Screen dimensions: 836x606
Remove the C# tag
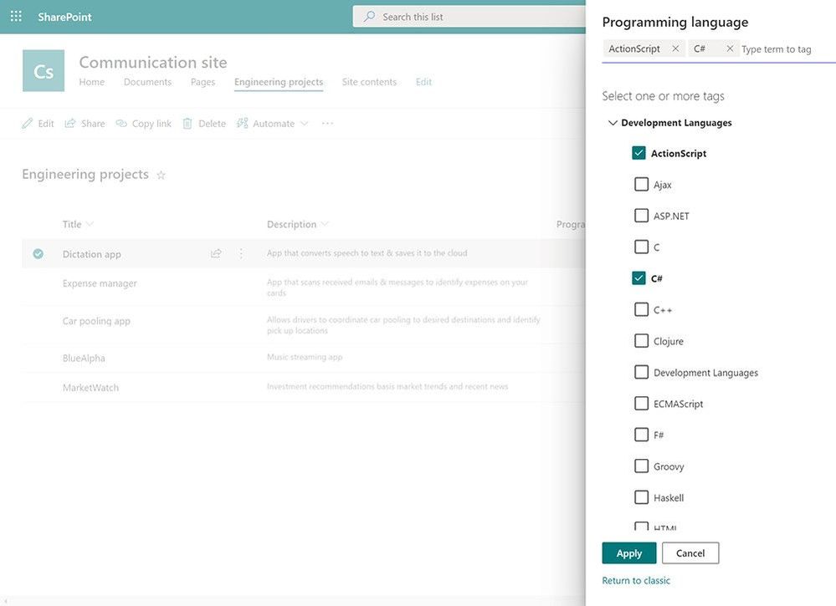click(x=730, y=48)
